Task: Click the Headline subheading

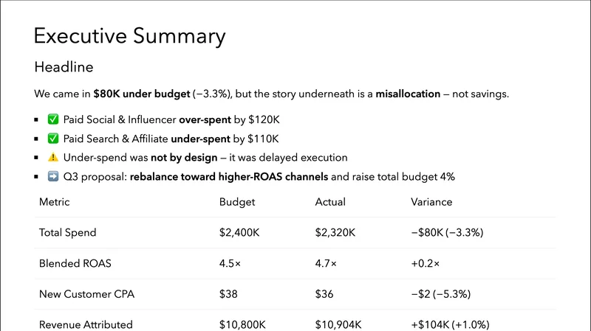Action: click(64, 67)
